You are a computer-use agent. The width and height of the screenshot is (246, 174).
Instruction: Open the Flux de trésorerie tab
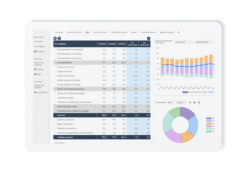100,32
